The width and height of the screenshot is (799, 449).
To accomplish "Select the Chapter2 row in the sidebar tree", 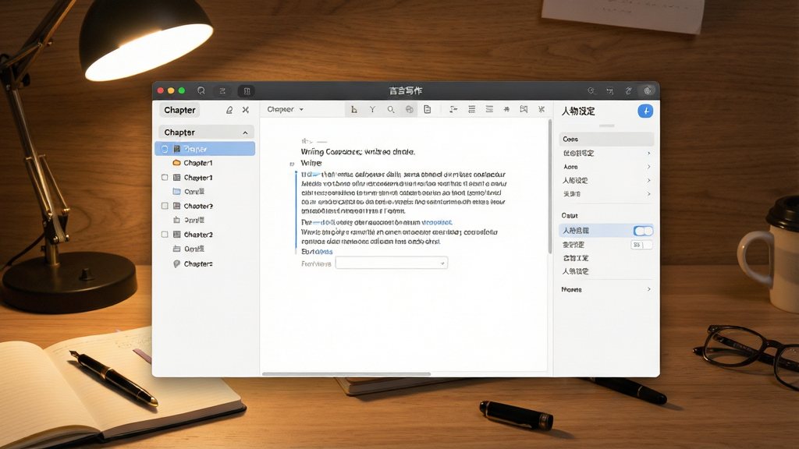I will [205, 235].
